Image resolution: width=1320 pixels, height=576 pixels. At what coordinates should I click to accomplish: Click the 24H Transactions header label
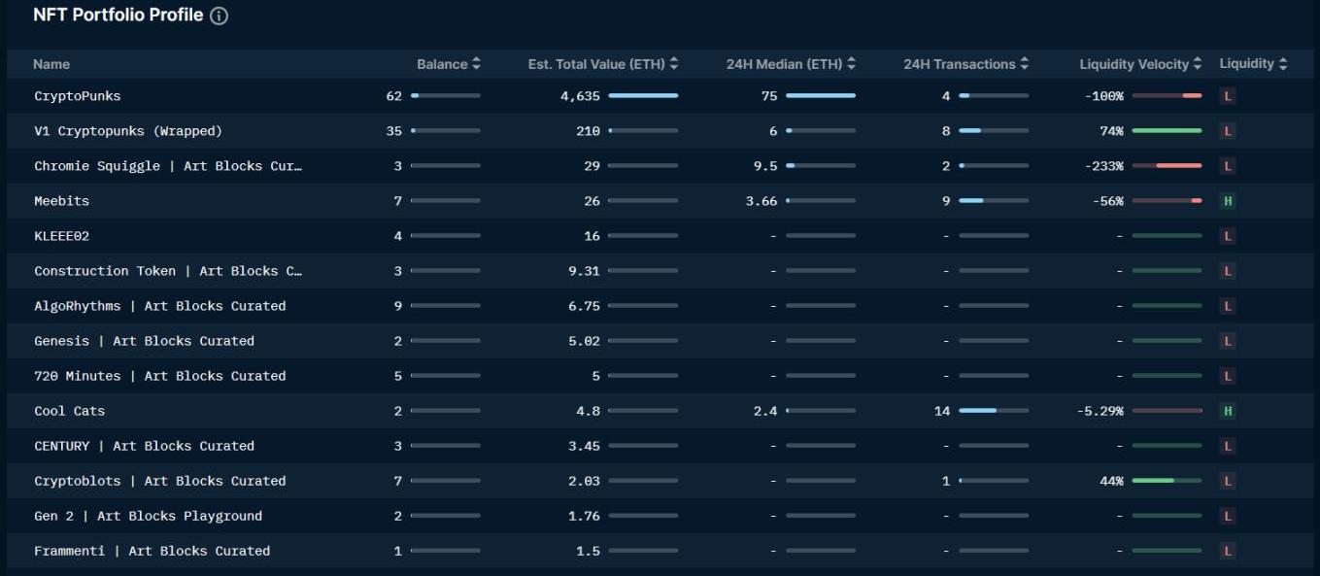coord(960,64)
